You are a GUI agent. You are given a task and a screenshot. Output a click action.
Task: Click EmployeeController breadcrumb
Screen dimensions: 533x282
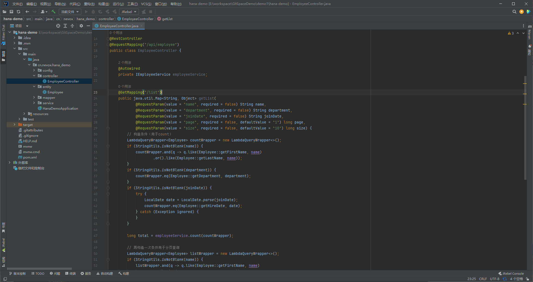pyautogui.click(x=135, y=19)
